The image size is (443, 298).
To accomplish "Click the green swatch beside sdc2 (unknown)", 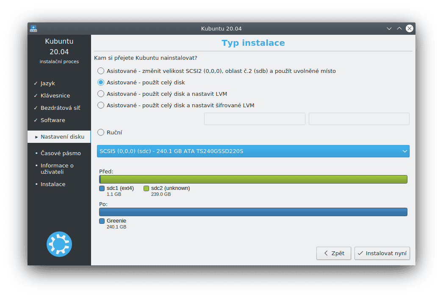I will [146, 188].
